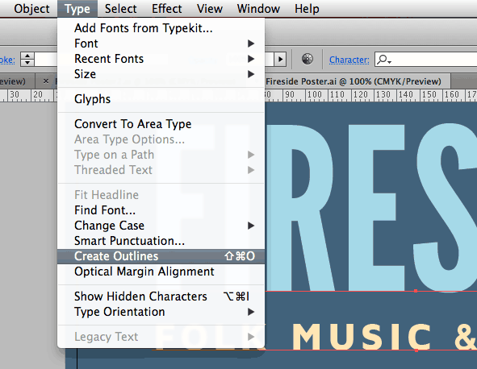477x369 pixels.
Task: Close the open Type menu
Action: click(x=77, y=9)
